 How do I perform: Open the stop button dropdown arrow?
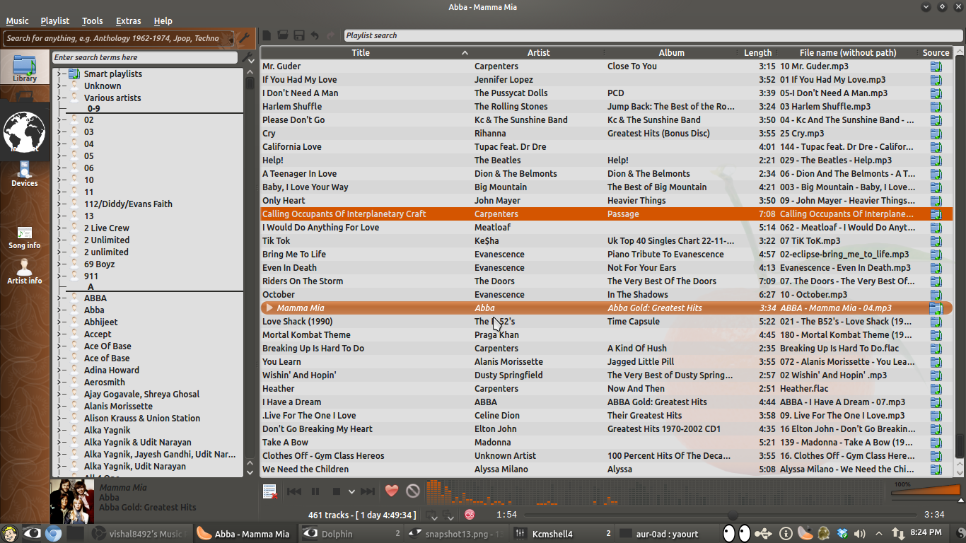[351, 491]
